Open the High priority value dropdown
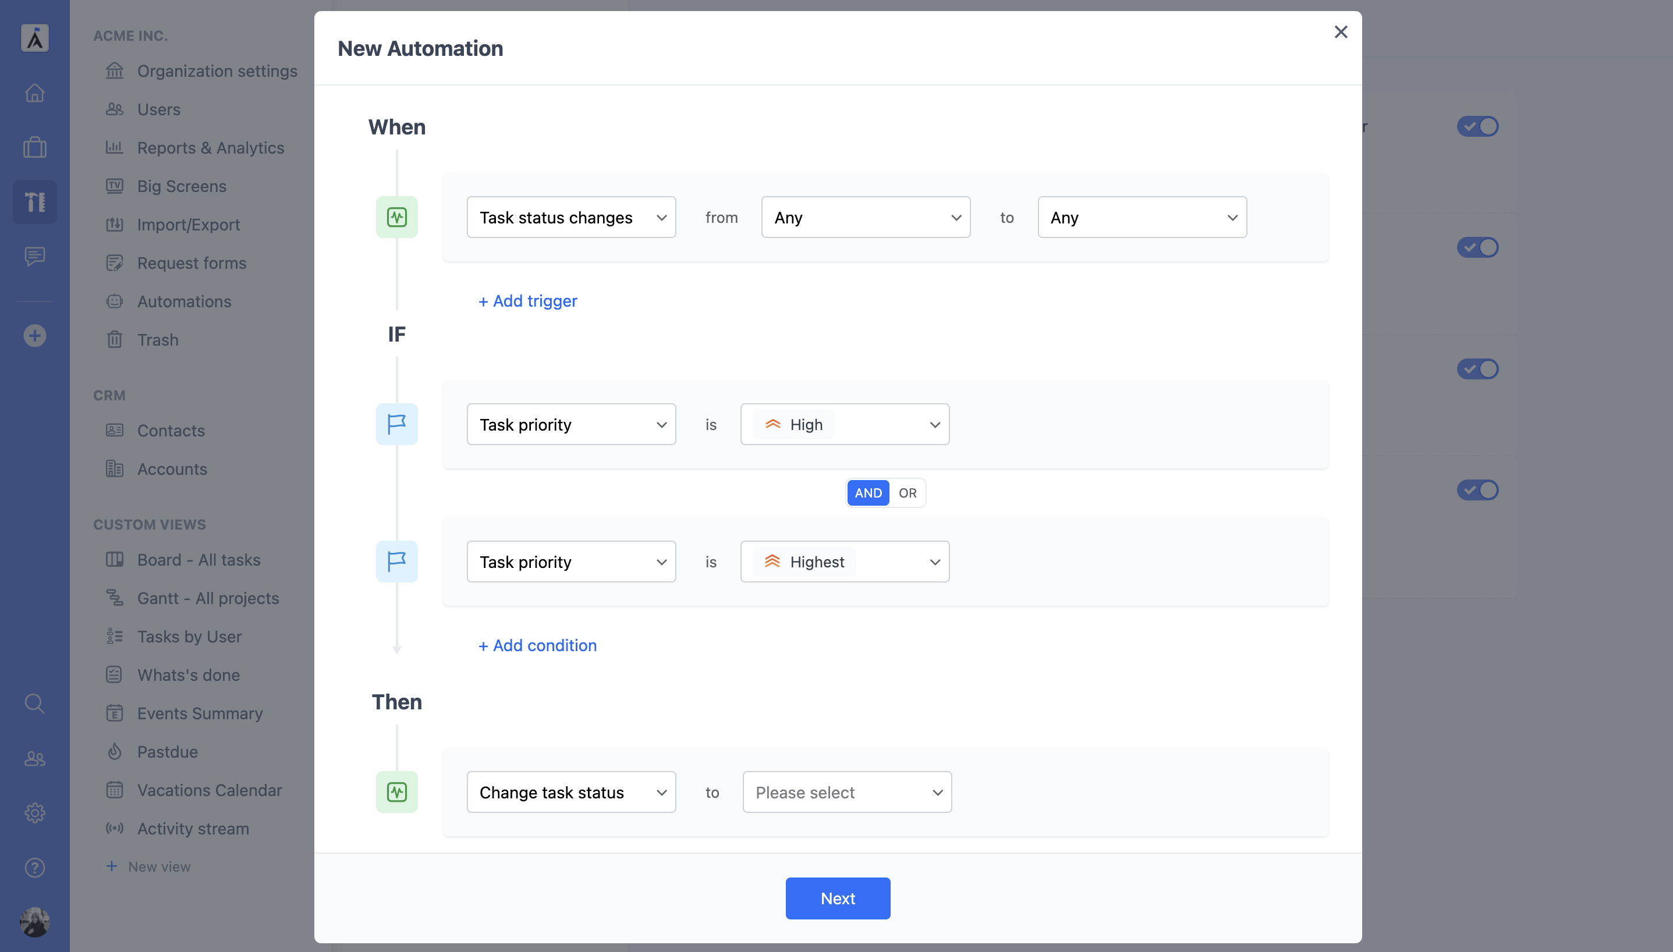The width and height of the screenshot is (1673, 952). coord(844,424)
